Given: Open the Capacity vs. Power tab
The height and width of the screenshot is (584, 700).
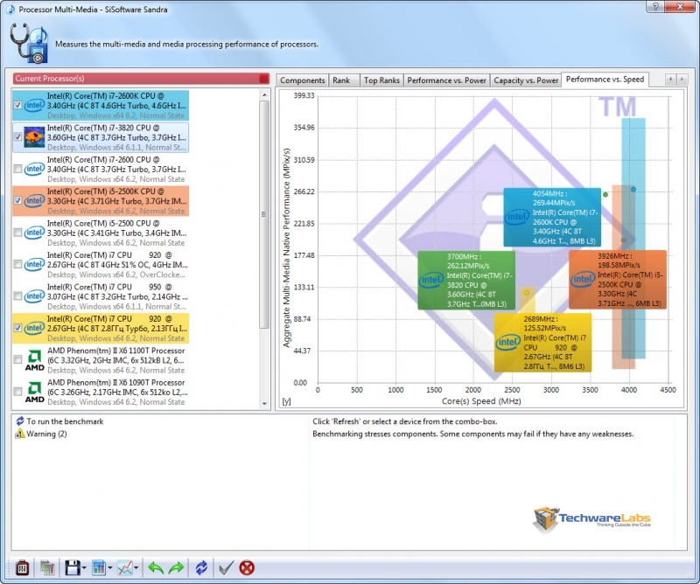Looking at the screenshot, I should 526,80.
